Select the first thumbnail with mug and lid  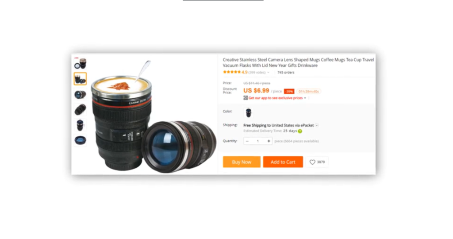click(80, 63)
